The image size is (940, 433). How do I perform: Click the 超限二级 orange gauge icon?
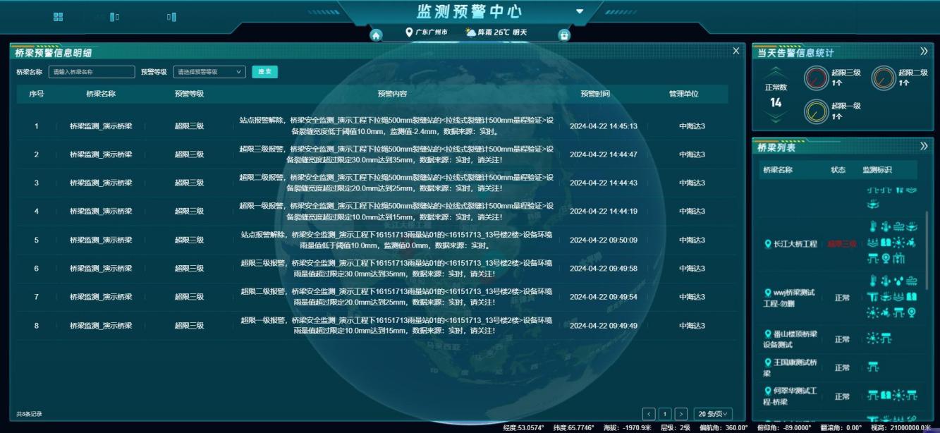884,78
